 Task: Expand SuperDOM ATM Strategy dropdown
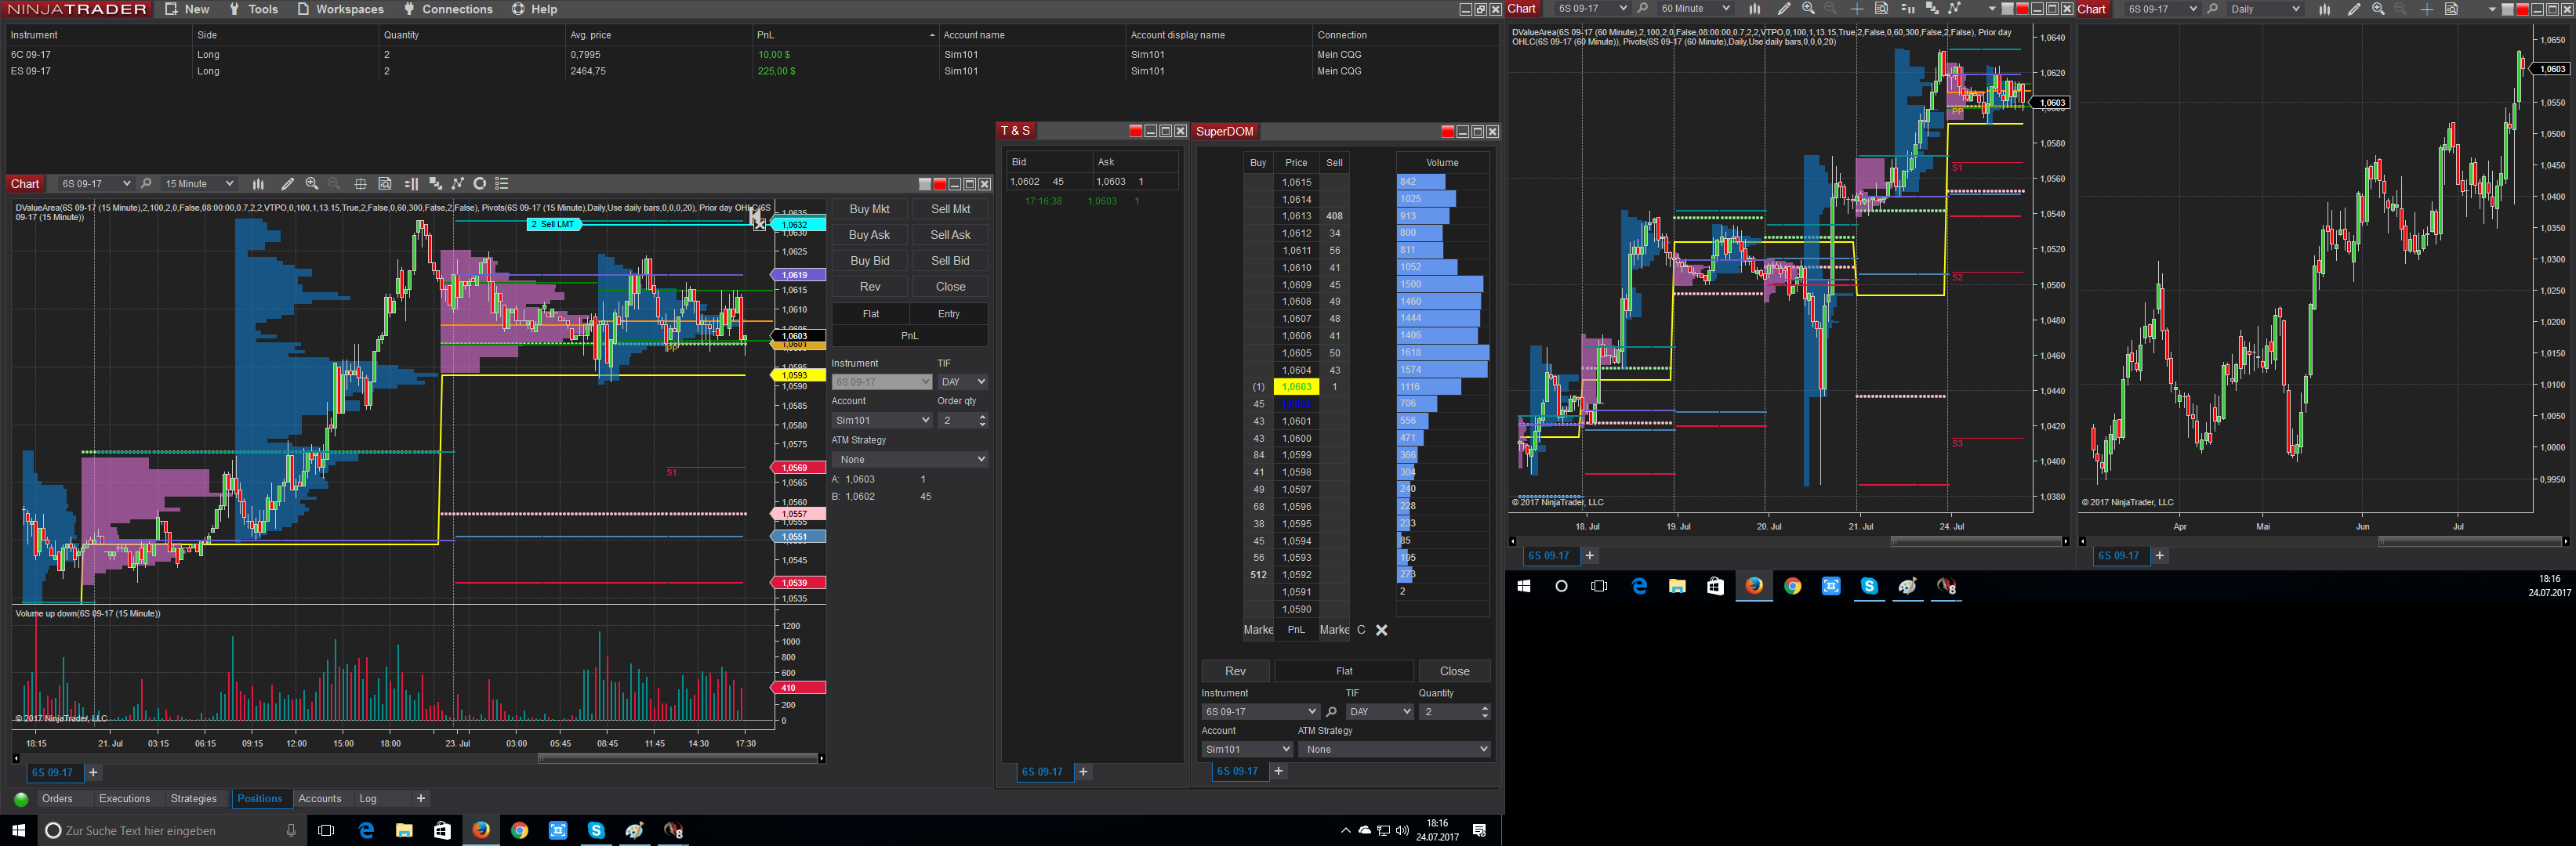[x=1394, y=749]
